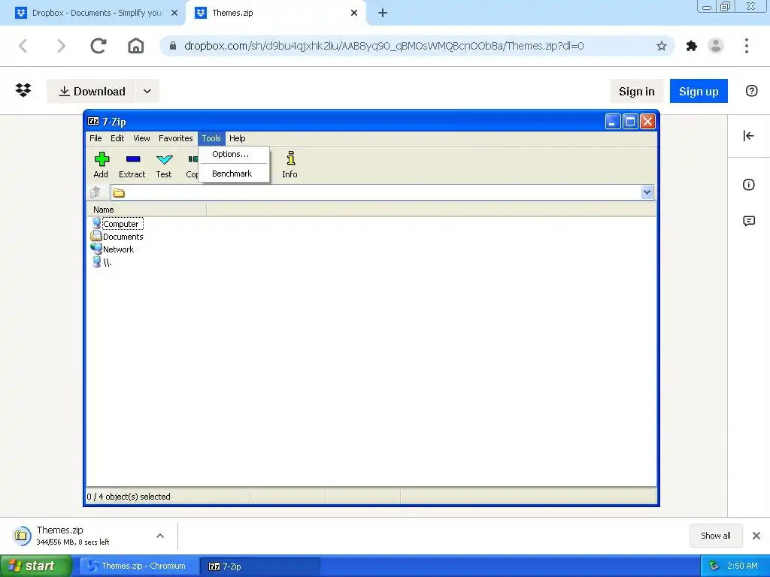Viewport: 770px width, 577px height.
Task: Expand the Themes.zip download item chevron
Action: pos(160,535)
